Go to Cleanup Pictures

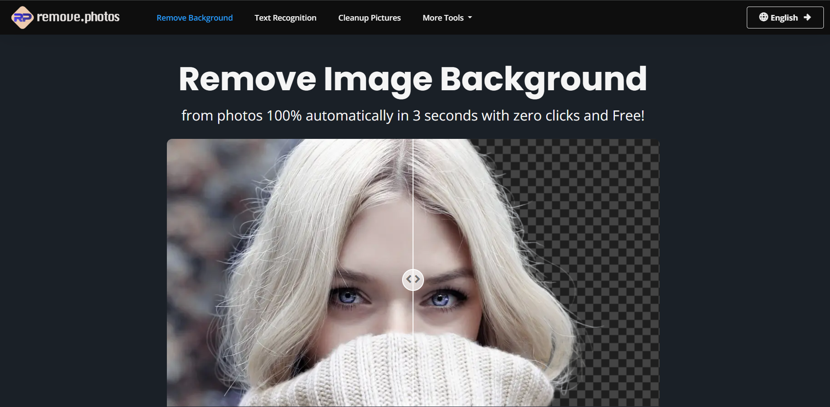(369, 18)
